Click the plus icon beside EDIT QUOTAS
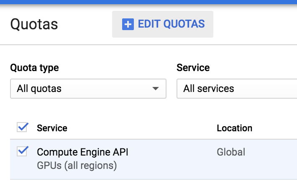 [128, 24]
